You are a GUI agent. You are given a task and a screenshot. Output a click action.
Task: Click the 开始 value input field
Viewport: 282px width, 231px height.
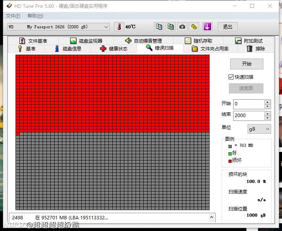[249, 104]
